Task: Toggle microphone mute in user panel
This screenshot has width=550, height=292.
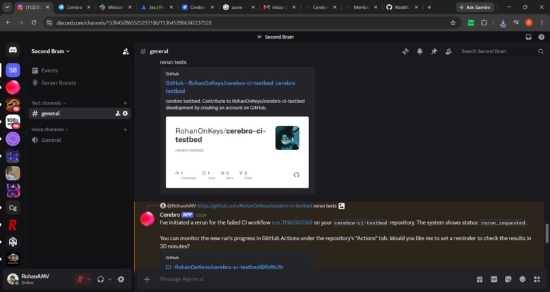Action: tap(81, 280)
